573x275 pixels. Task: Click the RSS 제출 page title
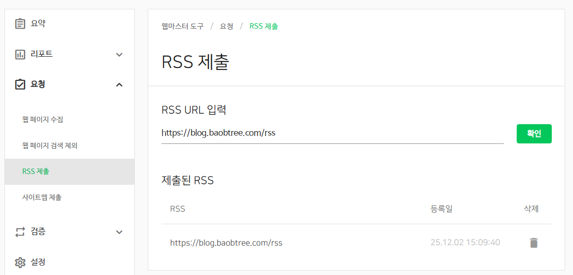point(196,63)
